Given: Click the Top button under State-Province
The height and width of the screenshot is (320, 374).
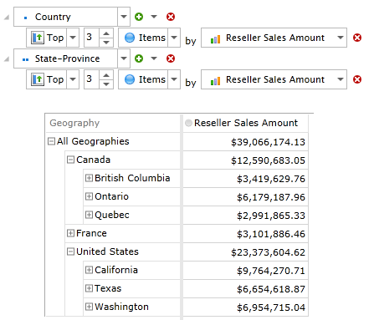Looking at the screenshot, I should (x=47, y=79).
